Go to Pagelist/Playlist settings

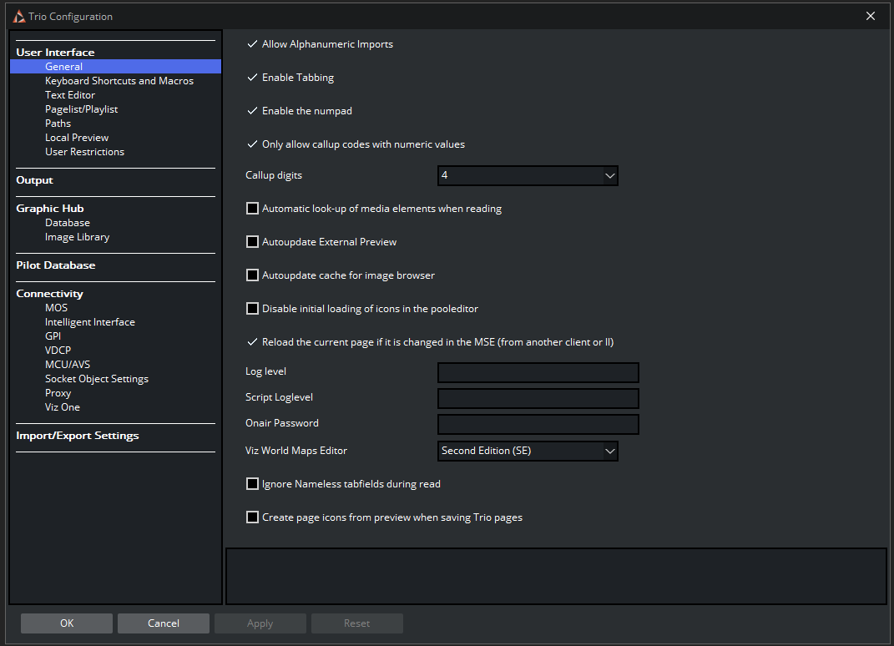tap(81, 109)
